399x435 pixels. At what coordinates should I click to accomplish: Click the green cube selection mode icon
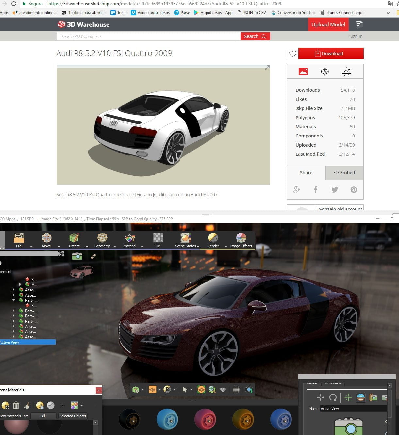pos(136,389)
